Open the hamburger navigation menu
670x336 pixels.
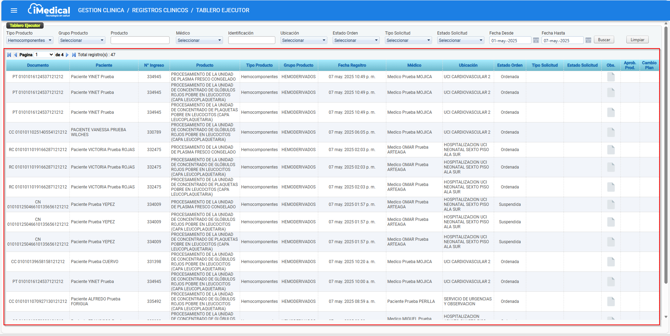[14, 10]
